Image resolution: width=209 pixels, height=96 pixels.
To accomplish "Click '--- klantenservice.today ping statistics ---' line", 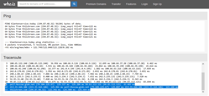I will 32,42.
